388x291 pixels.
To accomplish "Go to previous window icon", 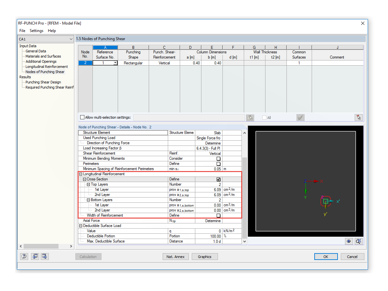I will click(x=35, y=256).
